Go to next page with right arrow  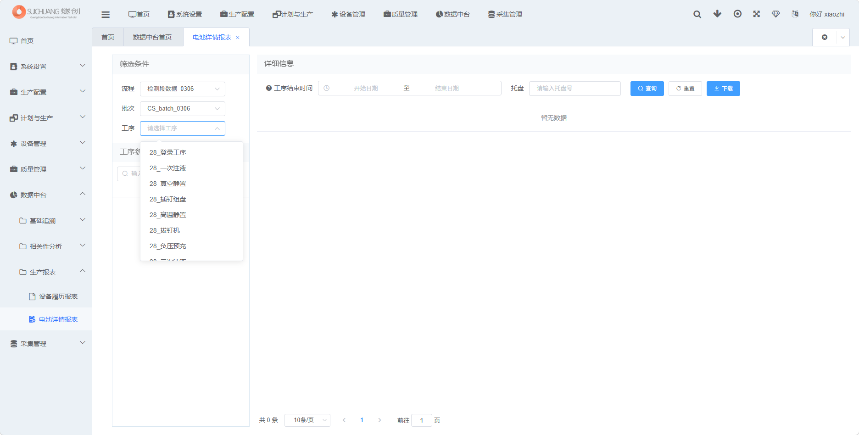tap(379, 420)
